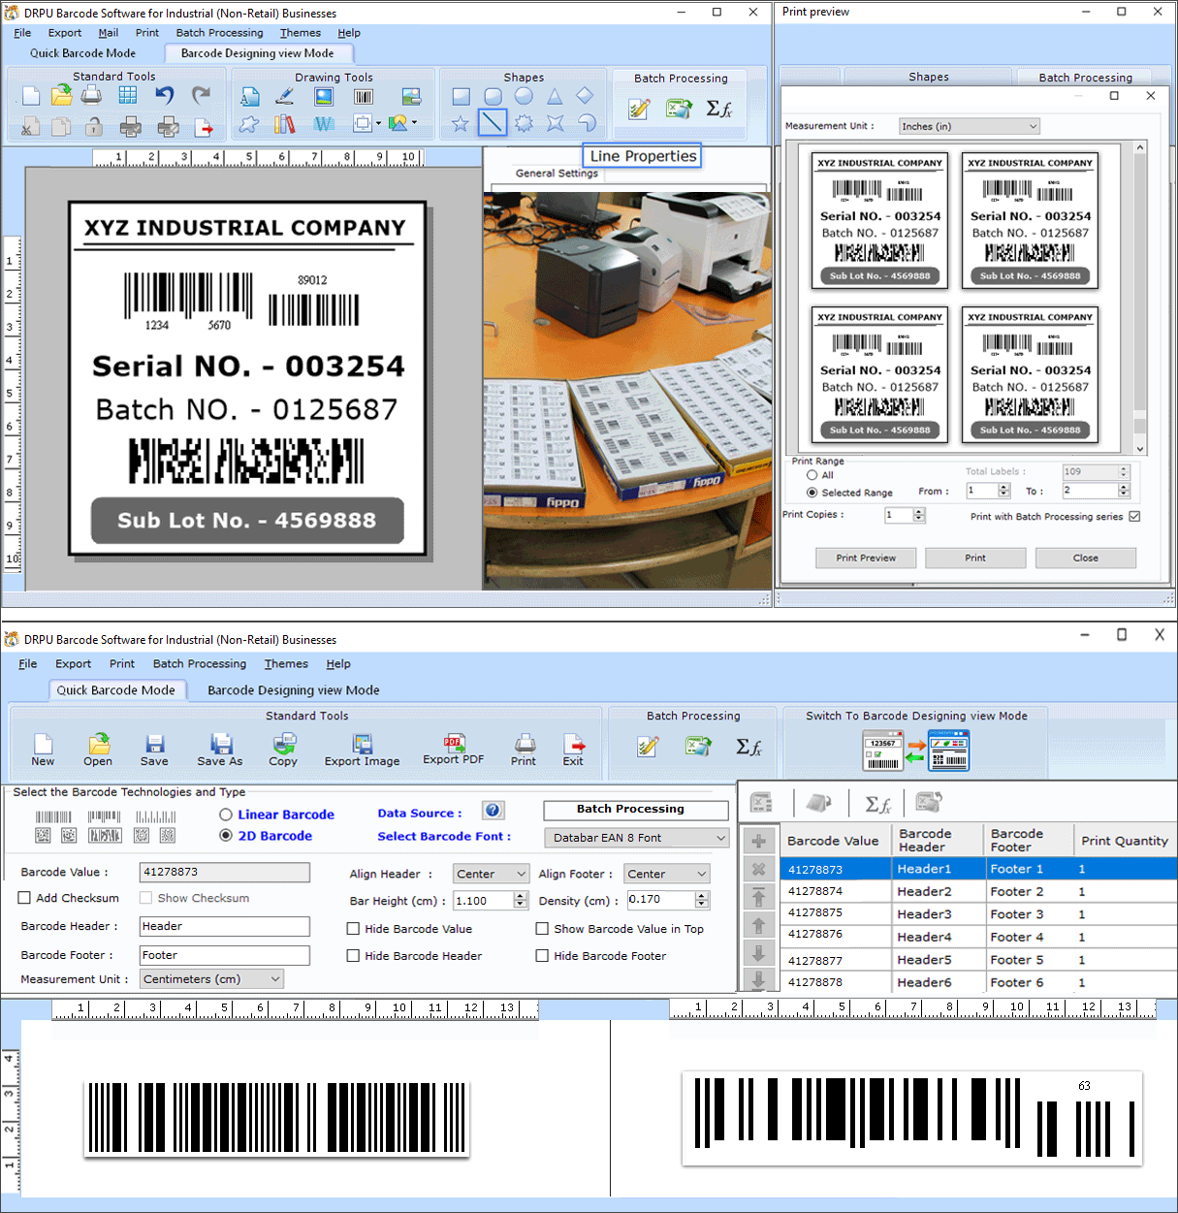Viewport: 1178px width, 1213px height.
Task: Toggle Hide Barcode Footer checkbox
Action: [x=542, y=955]
